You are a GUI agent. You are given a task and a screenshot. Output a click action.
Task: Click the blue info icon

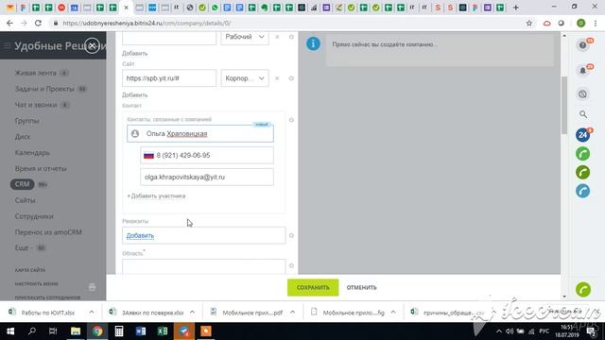pyautogui.click(x=313, y=44)
